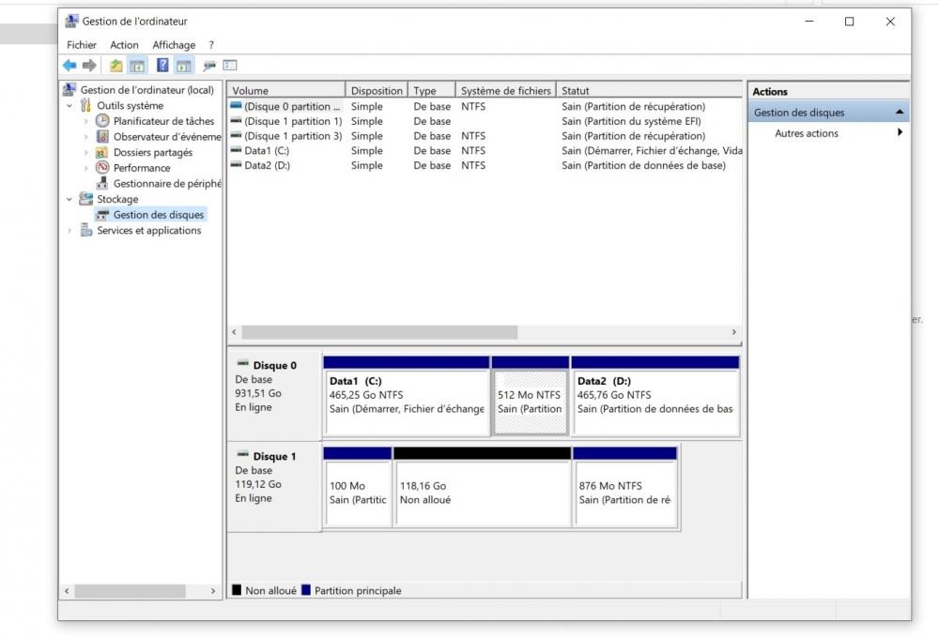Select the Gestion des disques icon
939x639 pixels.
click(104, 213)
